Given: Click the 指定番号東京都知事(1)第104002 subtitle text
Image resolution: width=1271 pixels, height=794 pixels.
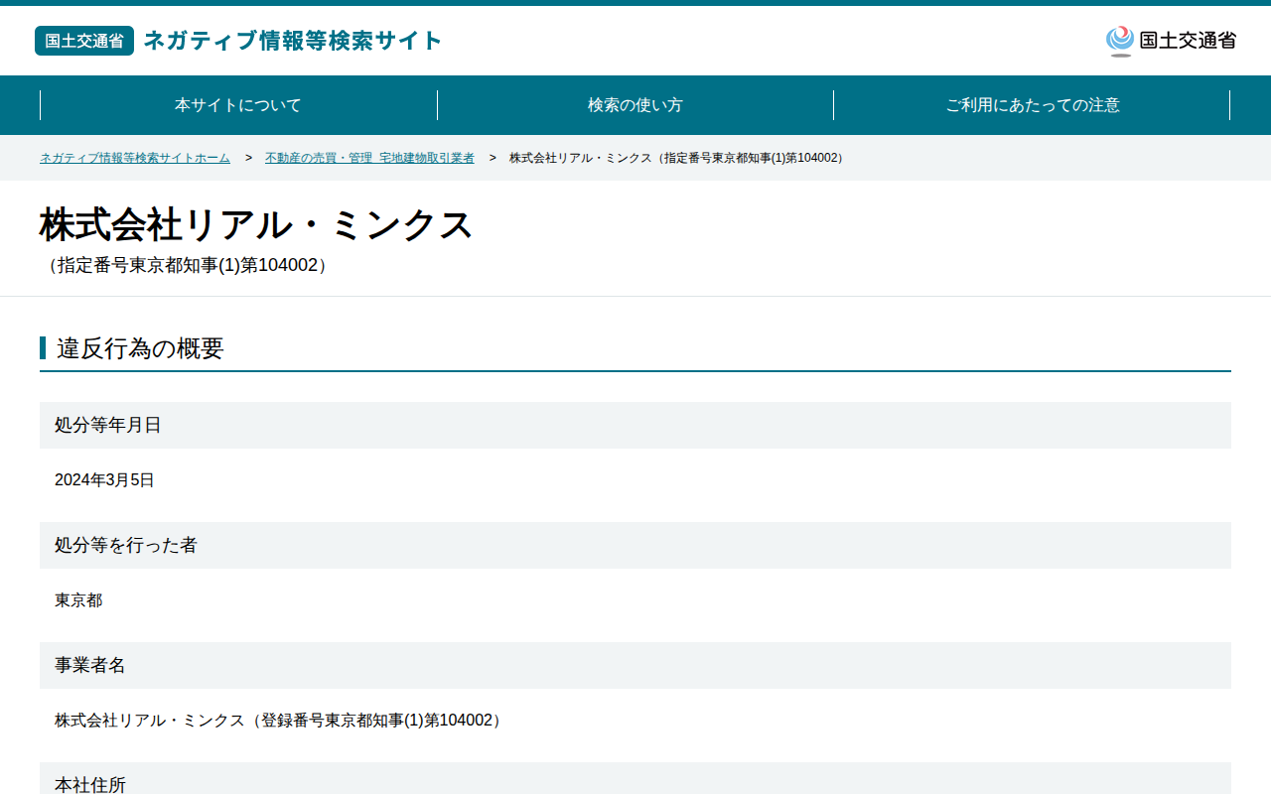Looking at the screenshot, I should click(x=187, y=266).
